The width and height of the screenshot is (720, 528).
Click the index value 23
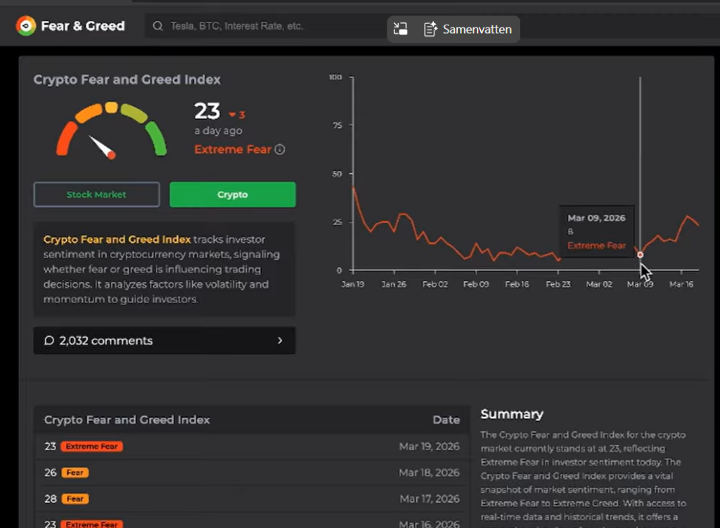pos(207,111)
